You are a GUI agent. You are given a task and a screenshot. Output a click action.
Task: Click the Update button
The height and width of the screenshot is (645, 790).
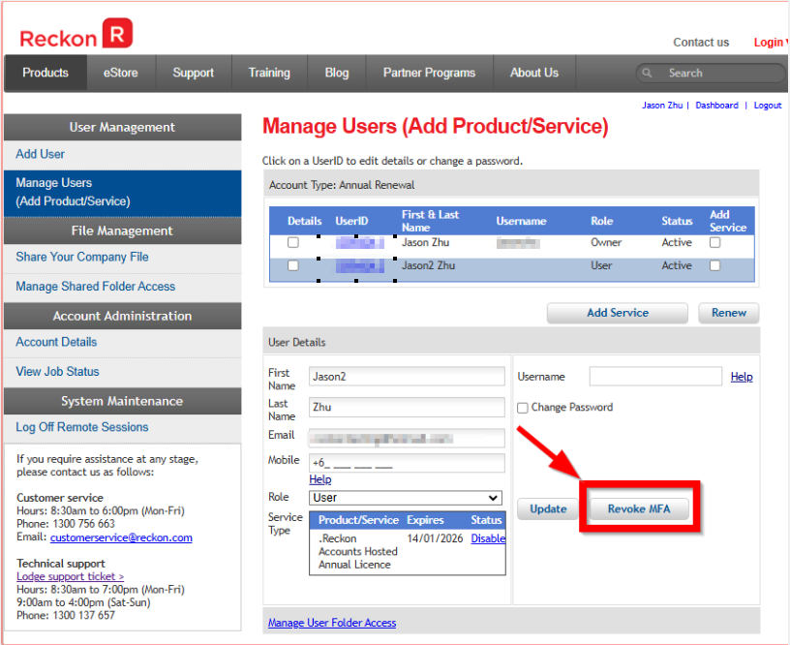point(548,509)
